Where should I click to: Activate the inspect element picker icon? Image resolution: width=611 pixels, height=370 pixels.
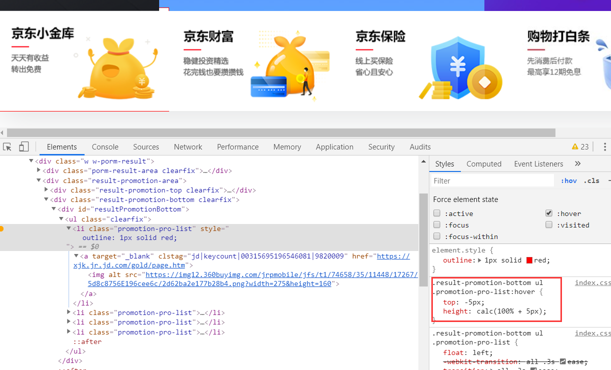pos(8,146)
